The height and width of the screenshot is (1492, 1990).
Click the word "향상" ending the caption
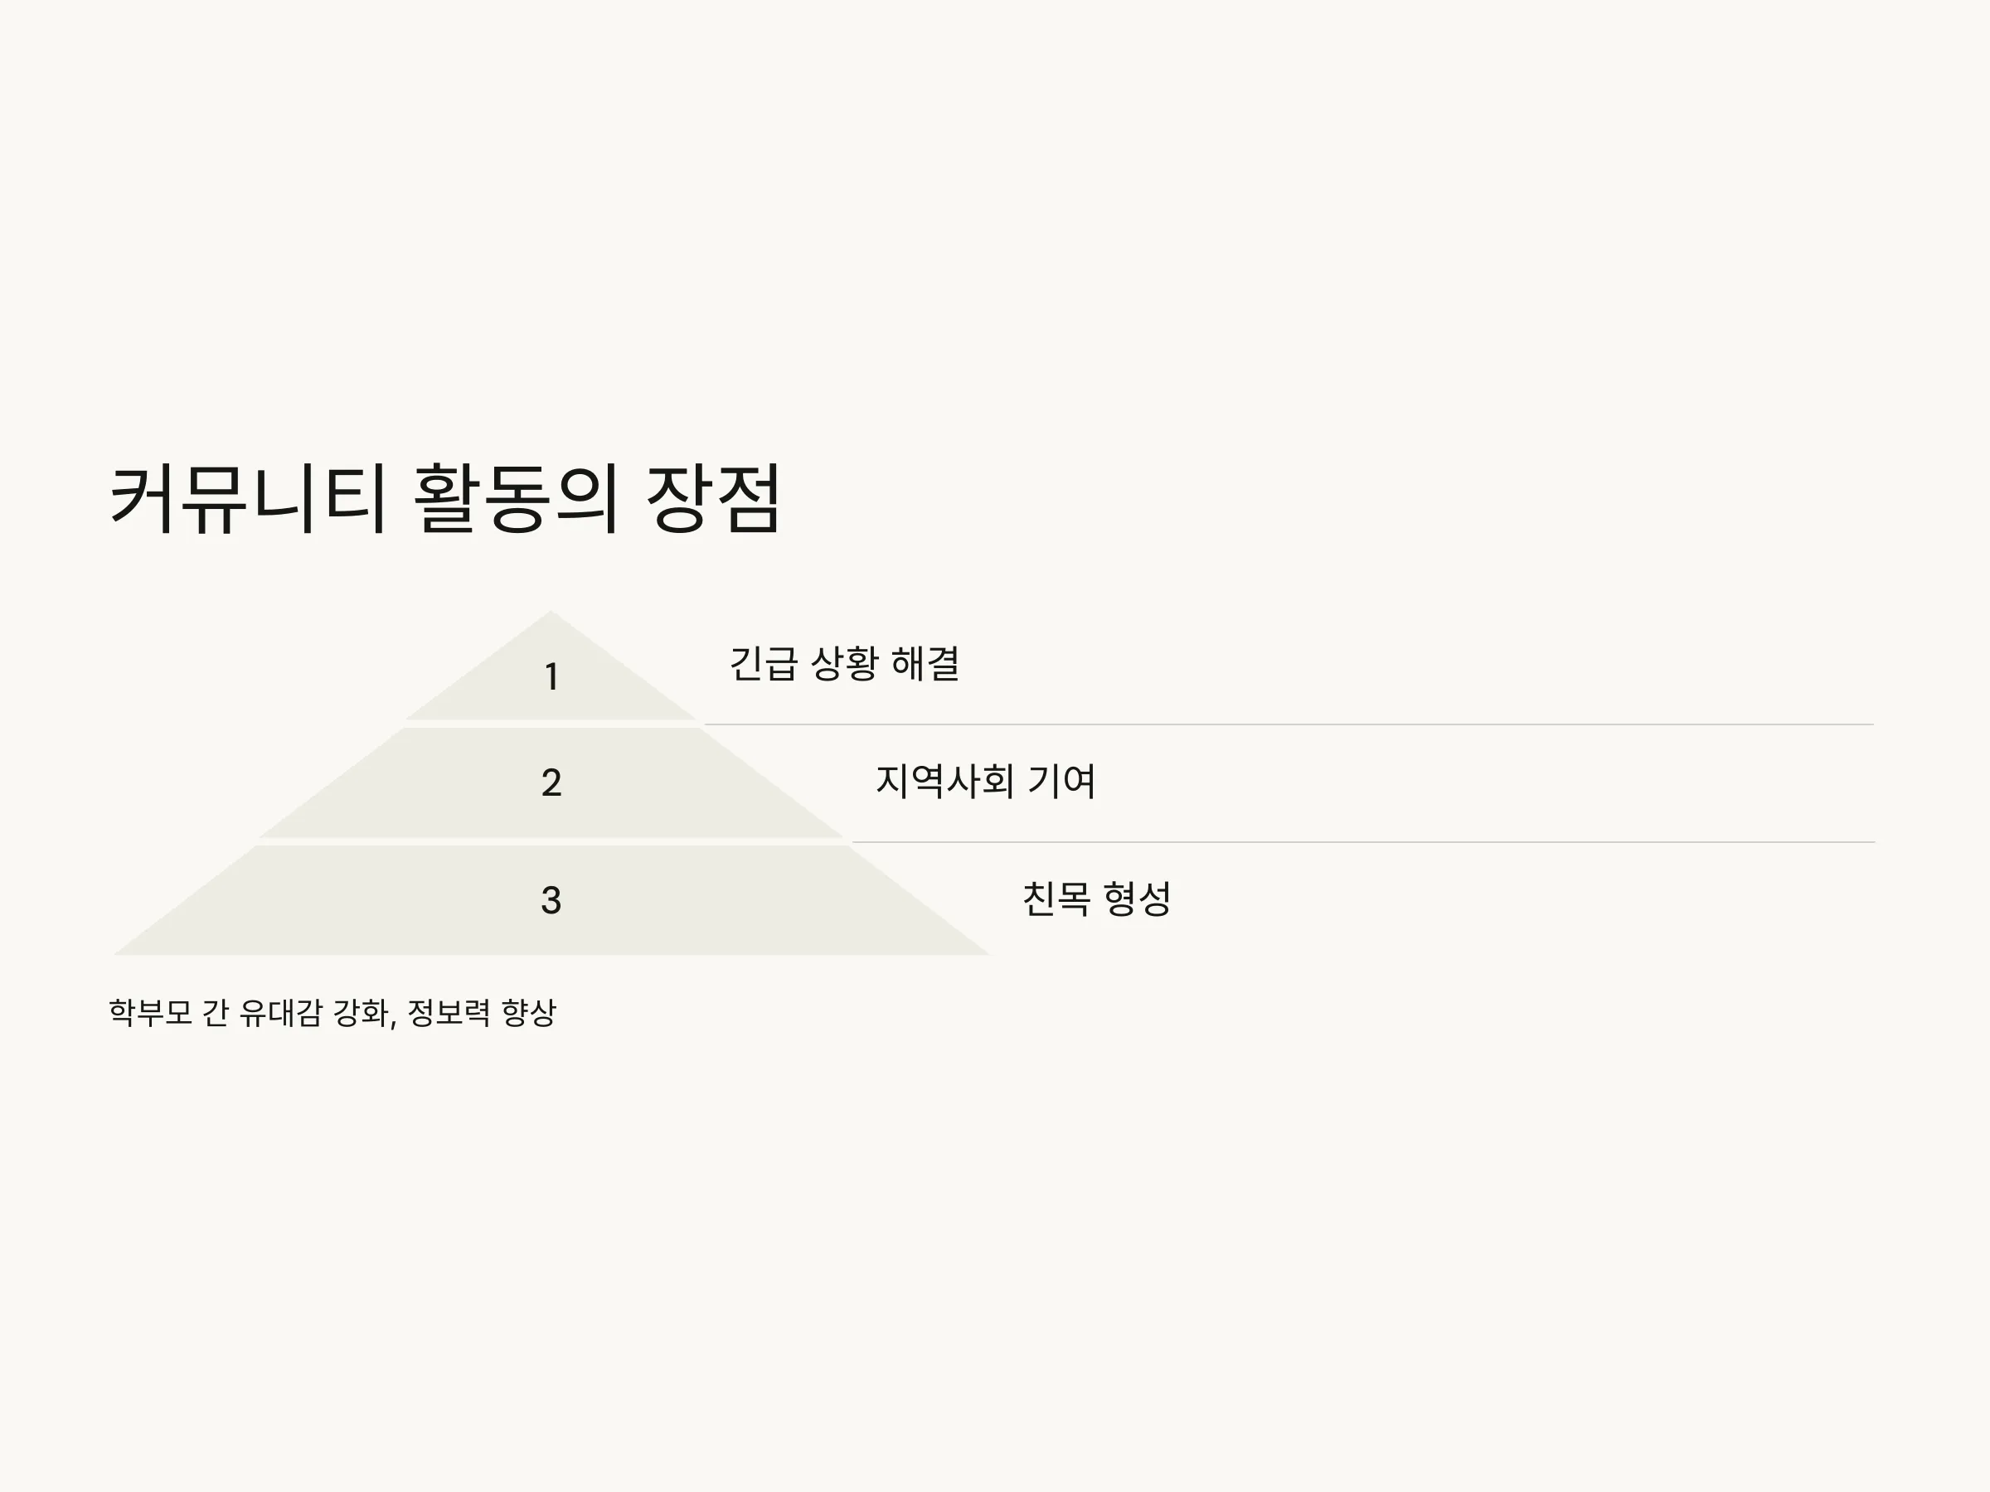click(x=529, y=1013)
